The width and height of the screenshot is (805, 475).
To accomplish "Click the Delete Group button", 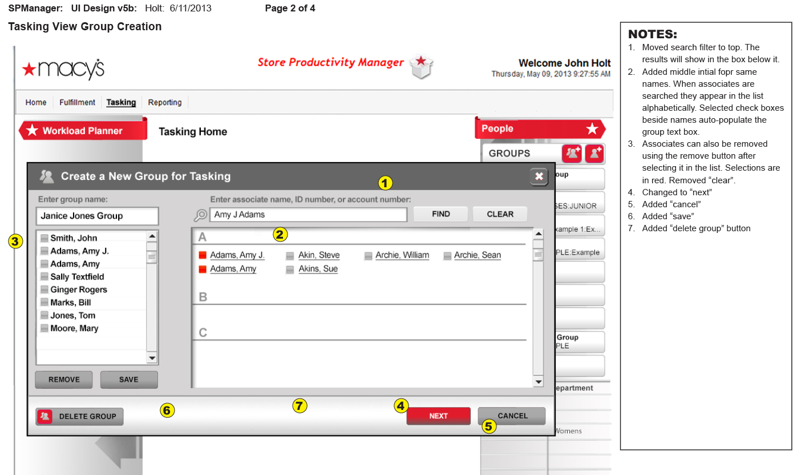I will [x=79, y=416].
